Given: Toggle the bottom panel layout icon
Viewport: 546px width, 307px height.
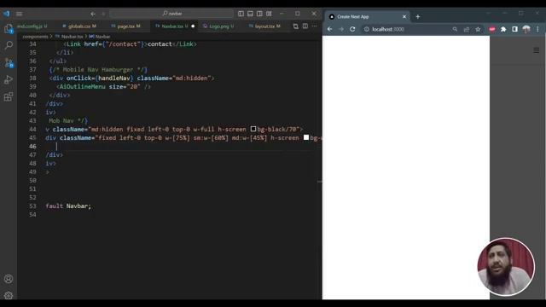Looking at the screenshot, I should 250,14.
